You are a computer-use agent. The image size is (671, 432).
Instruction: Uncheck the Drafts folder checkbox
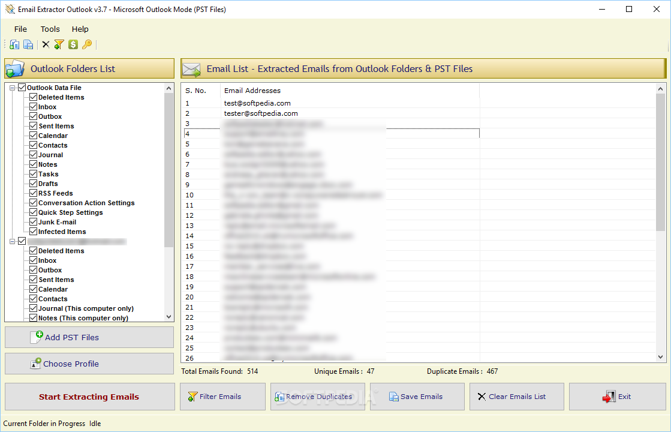click(x=33, y=183)
